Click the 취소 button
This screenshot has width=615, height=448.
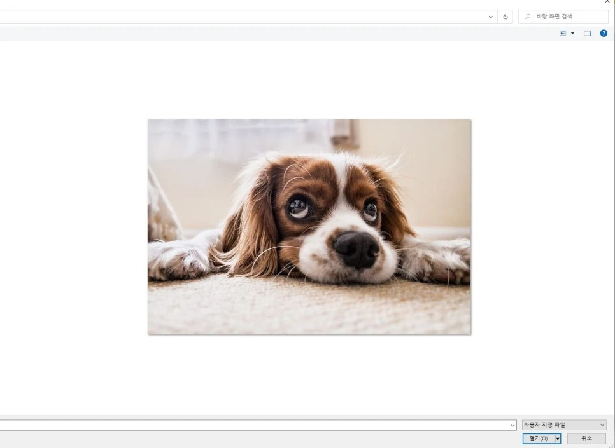point(586,438)
